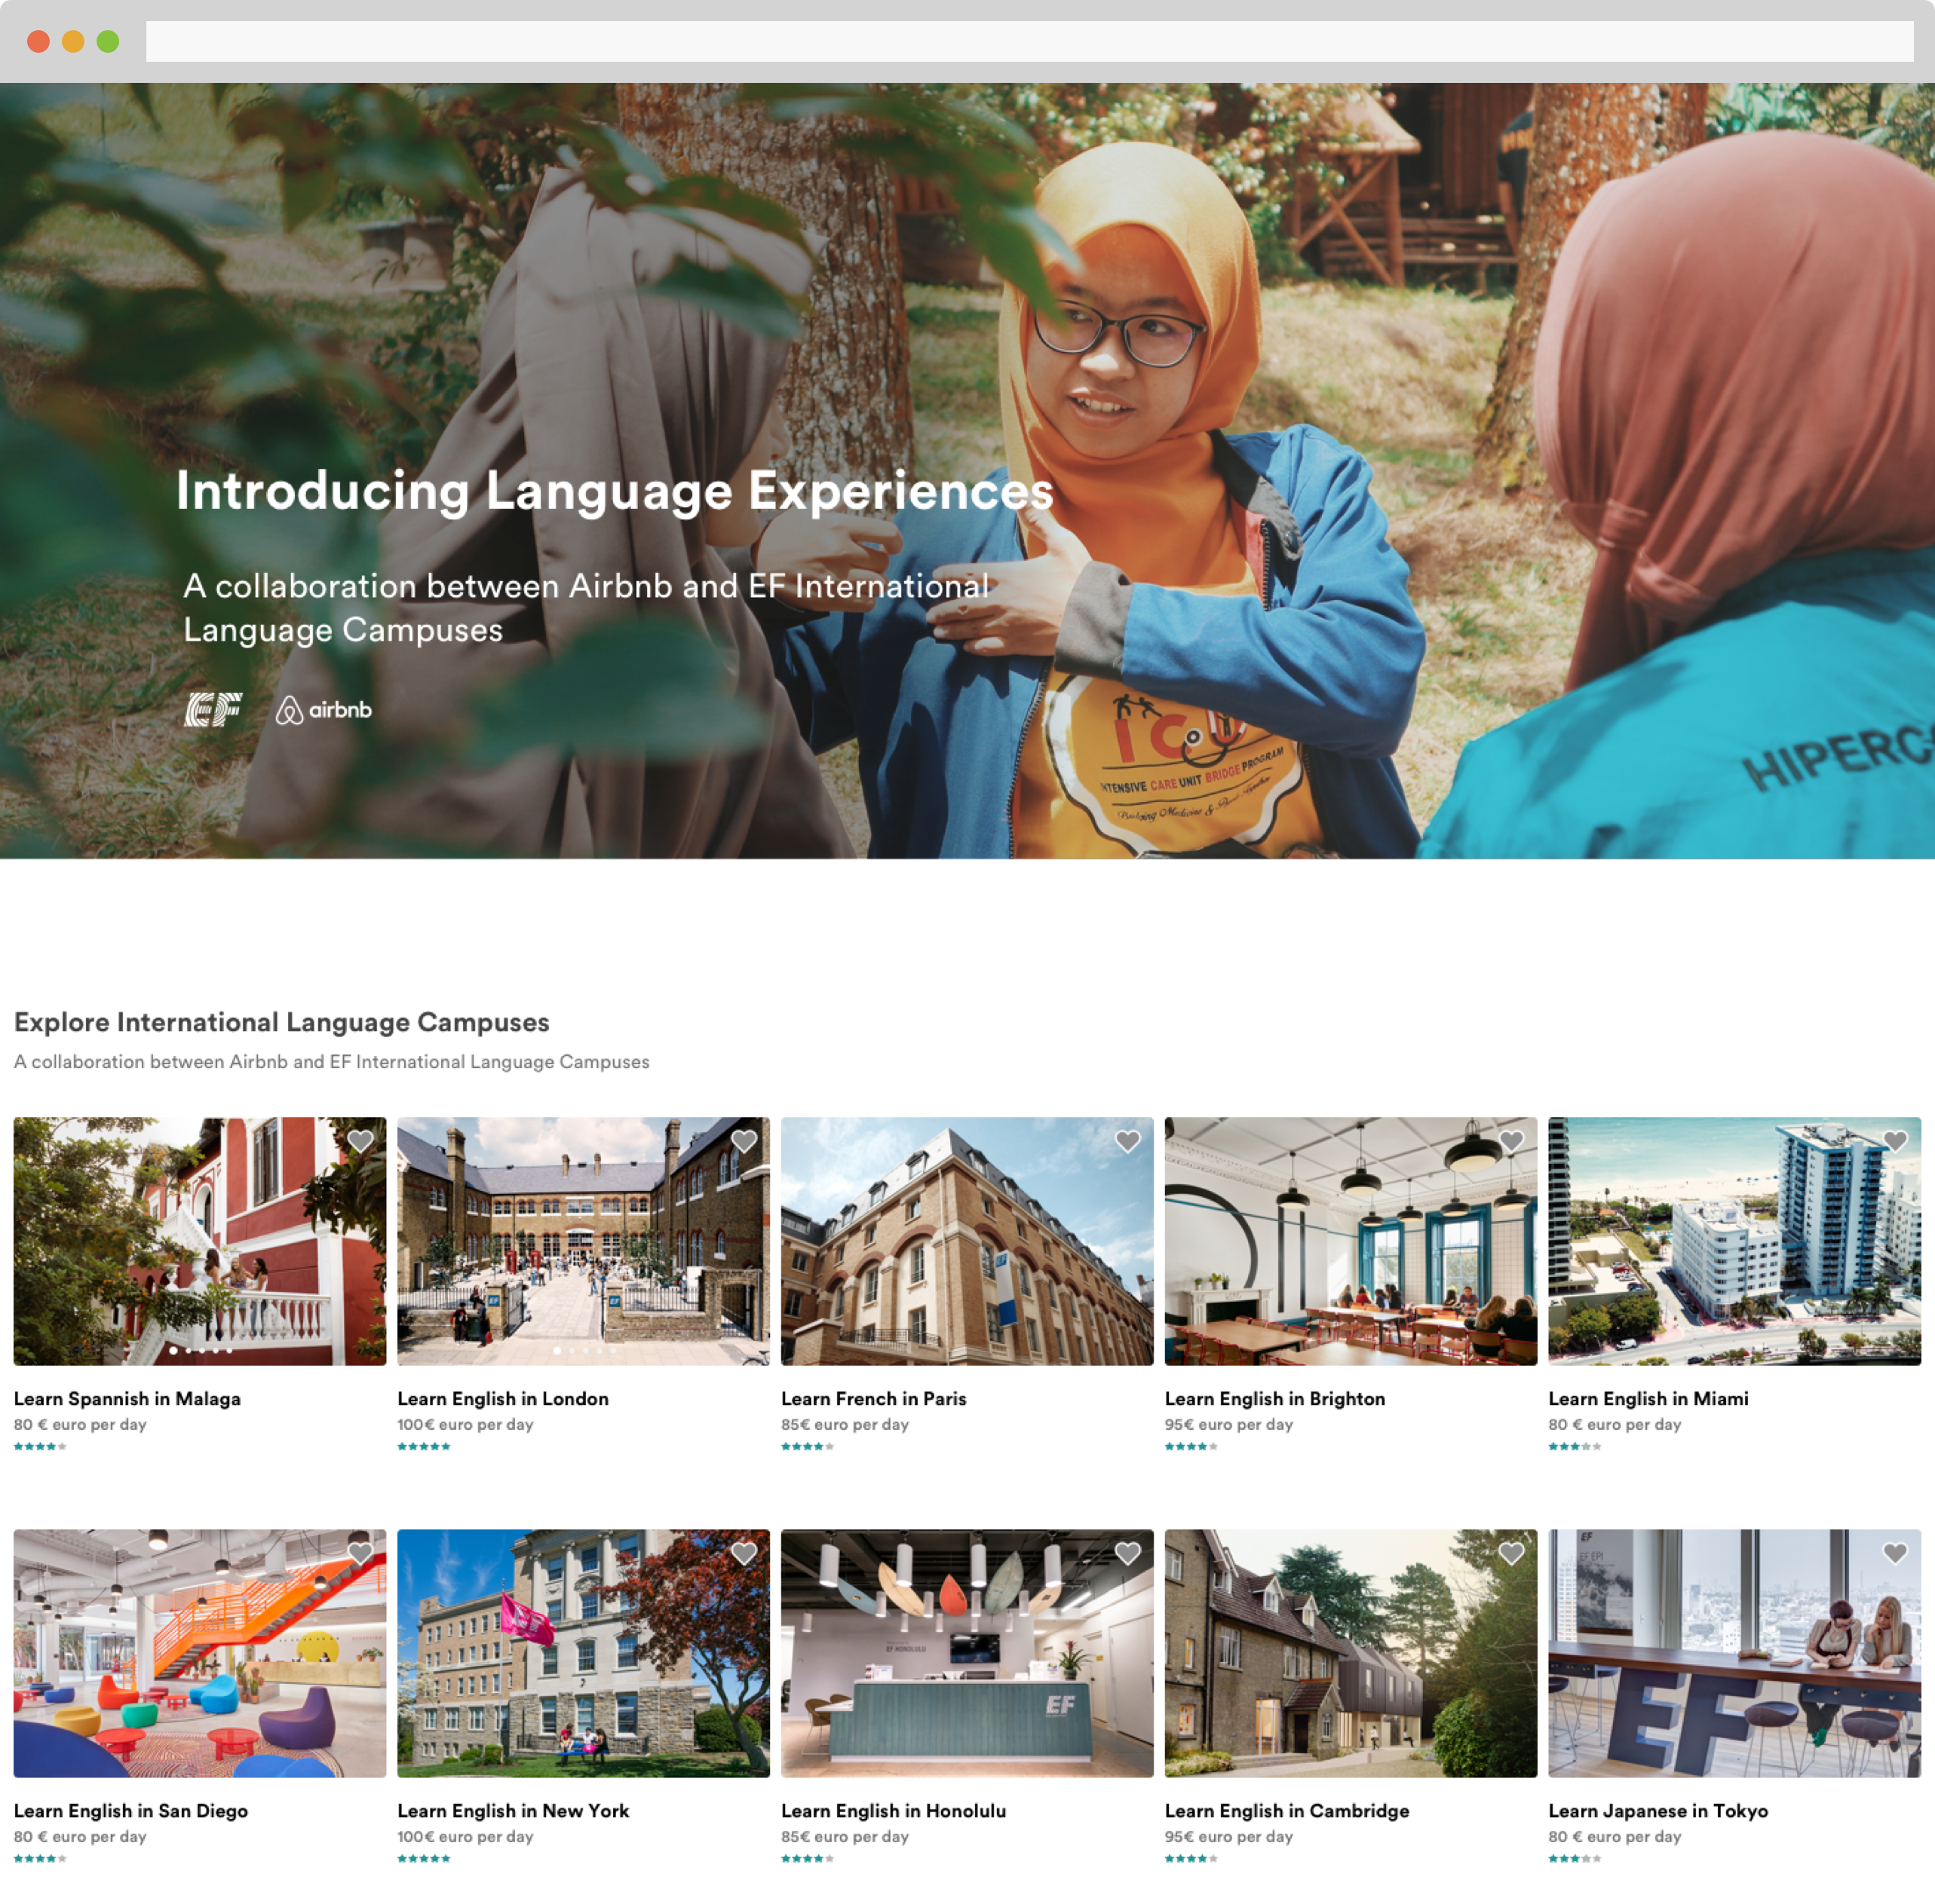Click heart icon on San Diego listing

pyautogui.click(x=360, y=1553)
